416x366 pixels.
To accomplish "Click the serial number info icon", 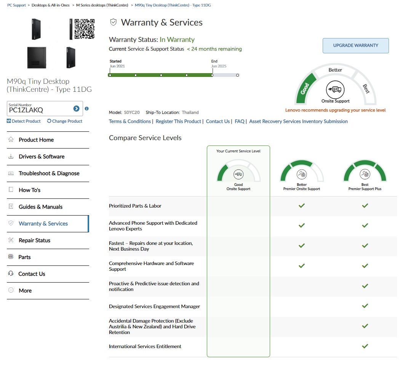I will click(86, 109).
